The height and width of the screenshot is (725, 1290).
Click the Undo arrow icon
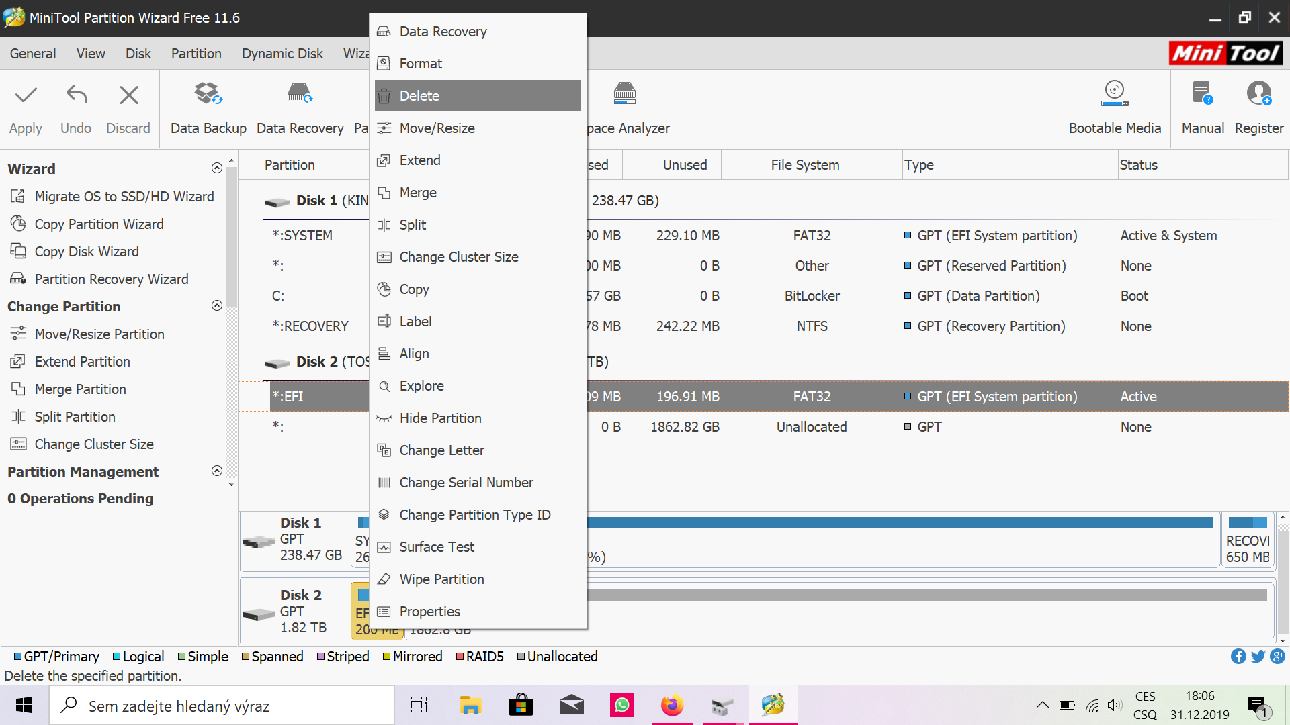point(76,95)
